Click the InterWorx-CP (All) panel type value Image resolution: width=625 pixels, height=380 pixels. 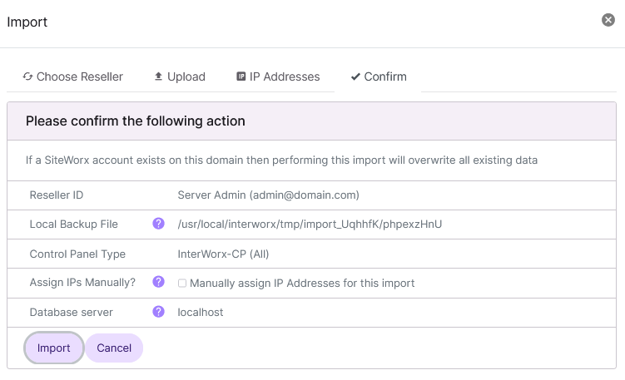223,254
